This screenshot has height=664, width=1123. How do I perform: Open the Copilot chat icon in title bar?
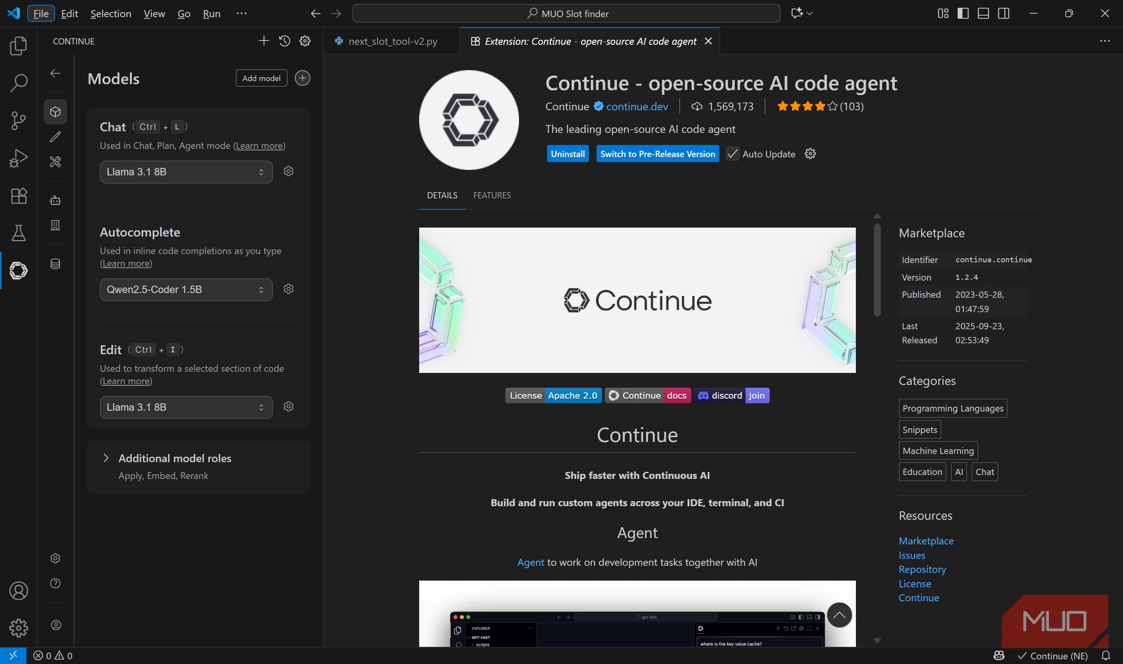[x=797, y=13]
